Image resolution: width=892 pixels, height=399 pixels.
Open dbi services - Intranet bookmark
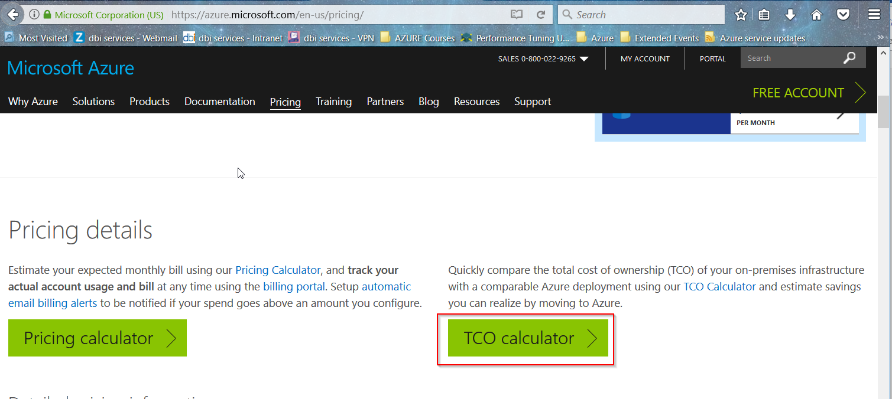233,38
